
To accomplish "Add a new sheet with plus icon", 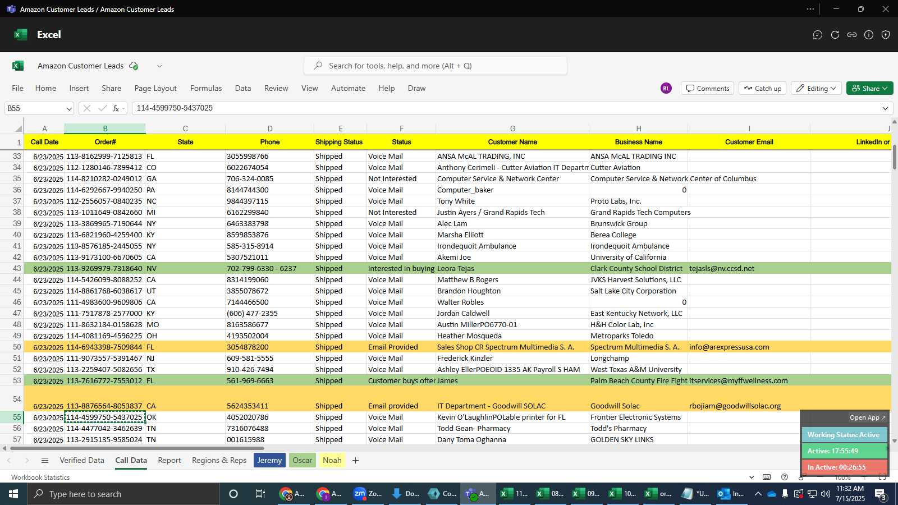I will [x=355, y=460].
